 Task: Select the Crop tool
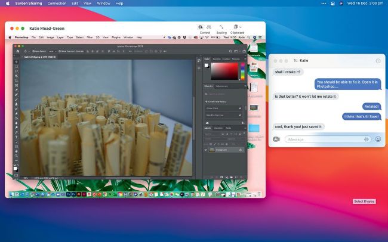tap(17, 80)
